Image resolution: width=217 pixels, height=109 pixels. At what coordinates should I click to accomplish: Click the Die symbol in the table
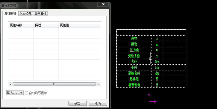pos(157,68)
